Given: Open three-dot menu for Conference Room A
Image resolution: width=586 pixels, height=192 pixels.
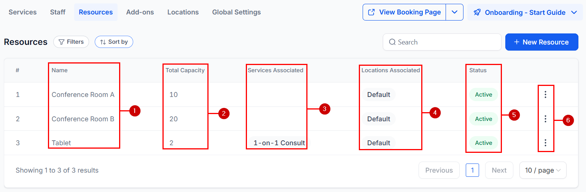Looking at the screenshot, I should pos(545,95).
